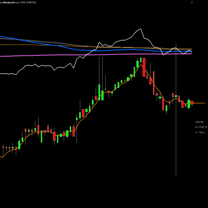Screen dimensions: 208x208
Task: Click the 'in 5 Days' label
Action: click(200, 132)
